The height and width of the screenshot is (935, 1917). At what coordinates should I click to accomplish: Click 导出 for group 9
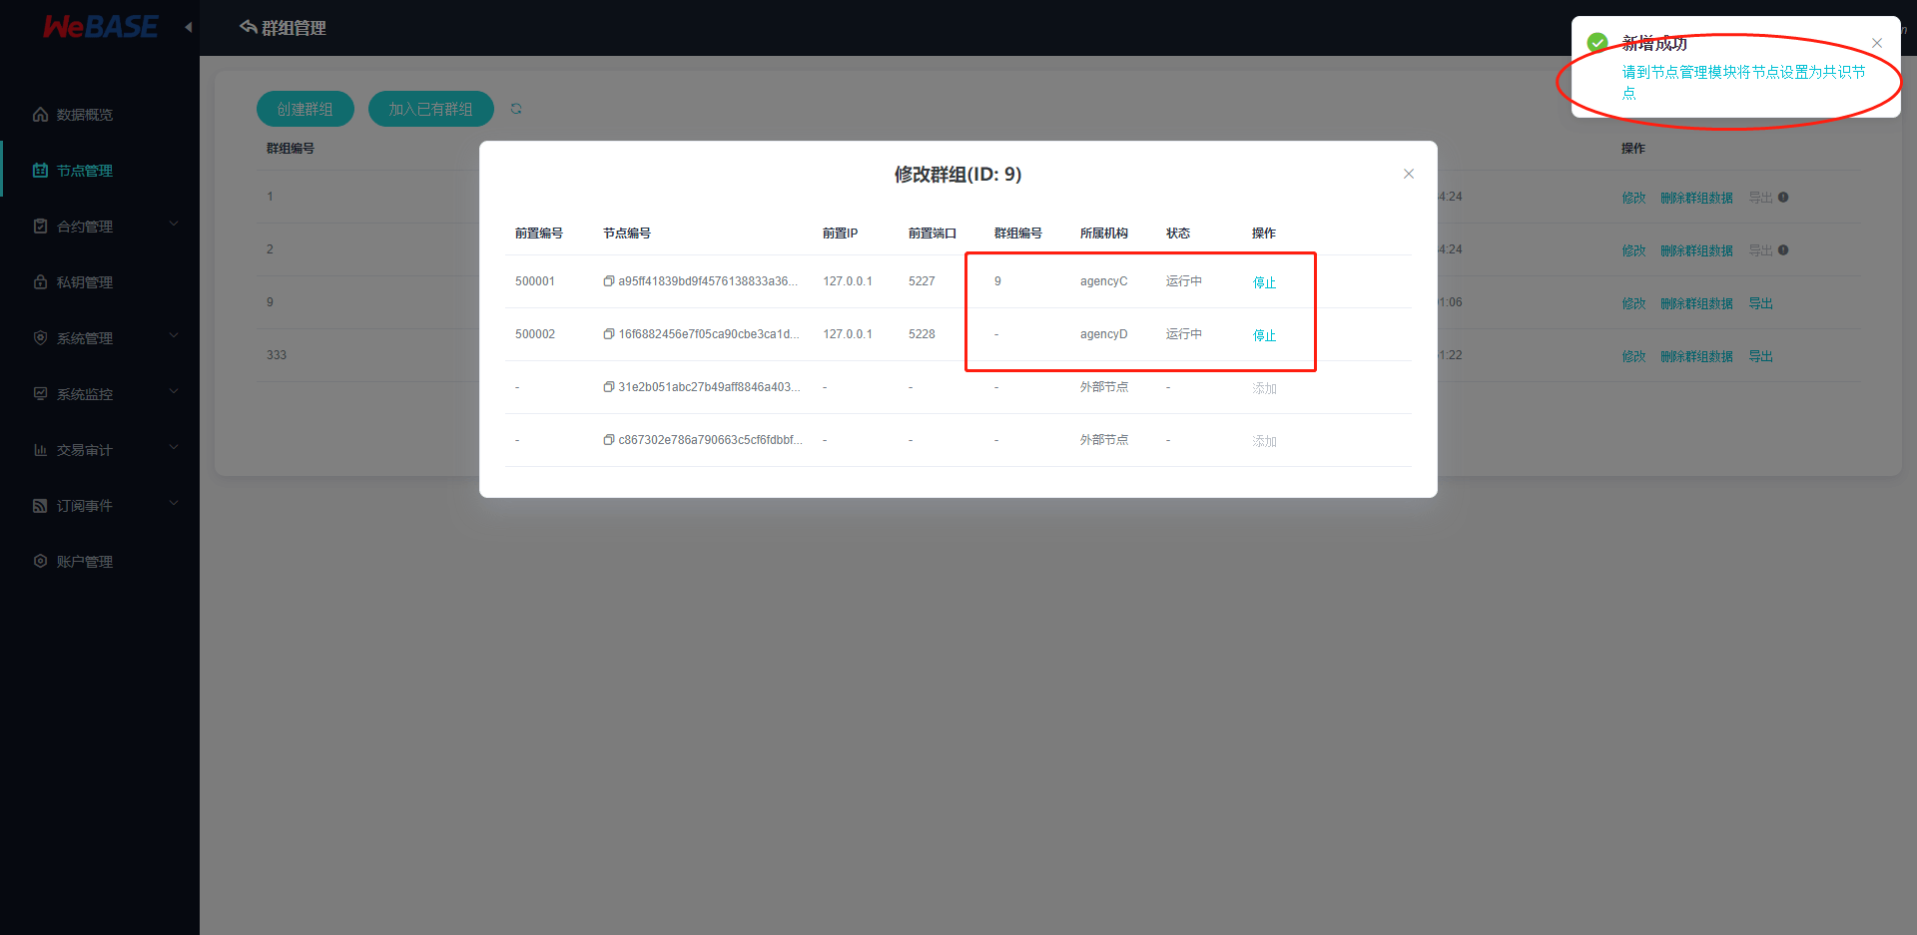click(1760, 303)
